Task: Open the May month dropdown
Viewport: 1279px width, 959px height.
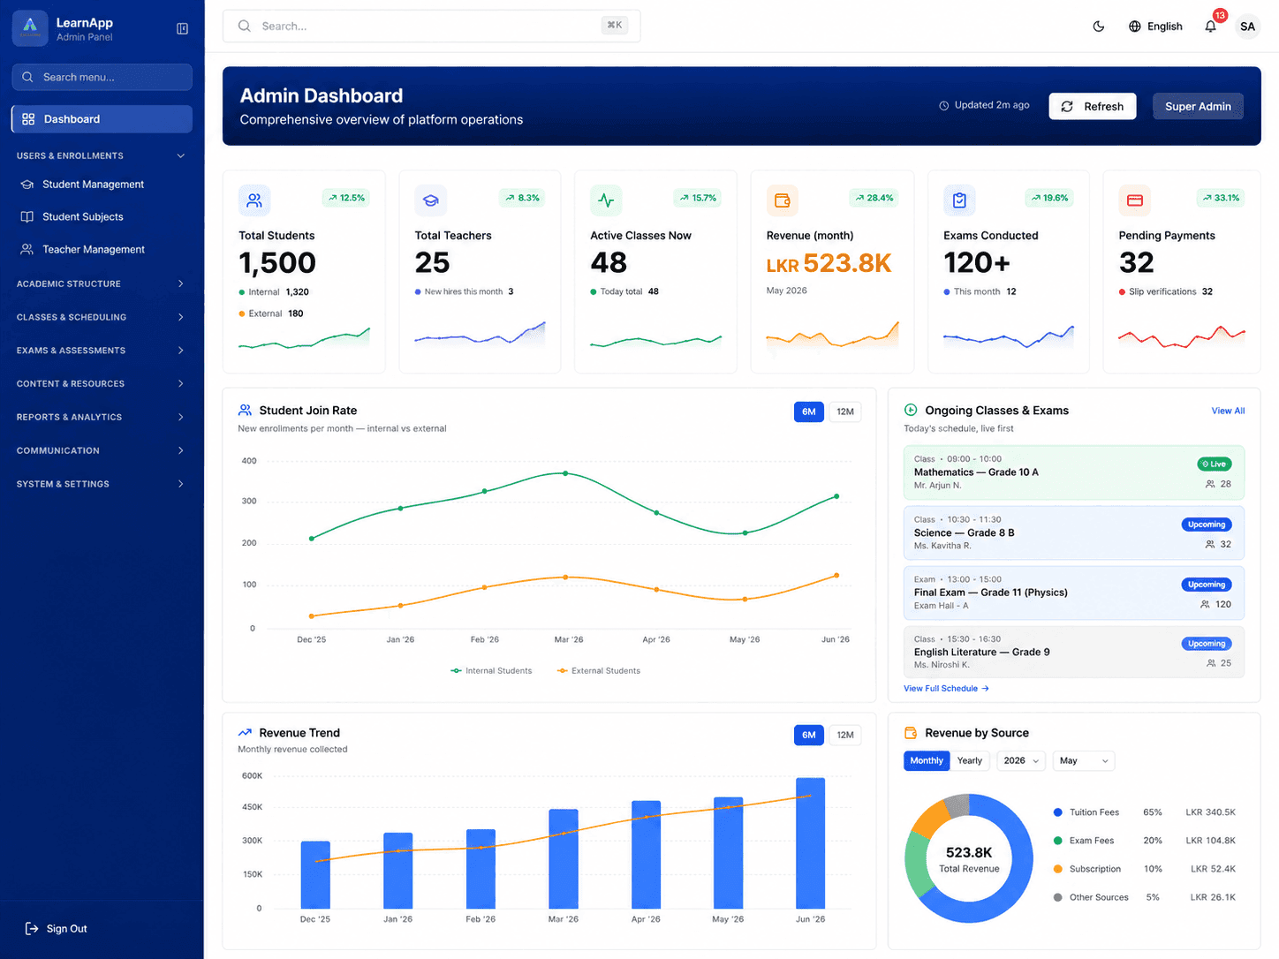Action: coord(1084,761)
